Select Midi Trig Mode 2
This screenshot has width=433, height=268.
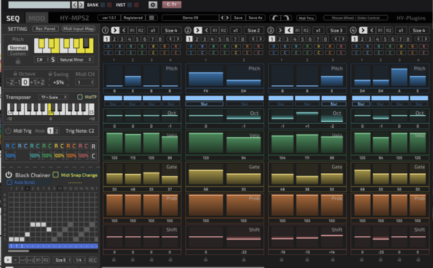tap(56, 131)
